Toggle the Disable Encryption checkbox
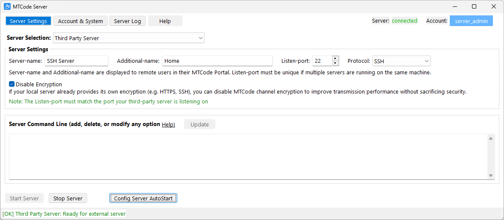Viewport: 504px width, 220px height. tap(12, 84)
